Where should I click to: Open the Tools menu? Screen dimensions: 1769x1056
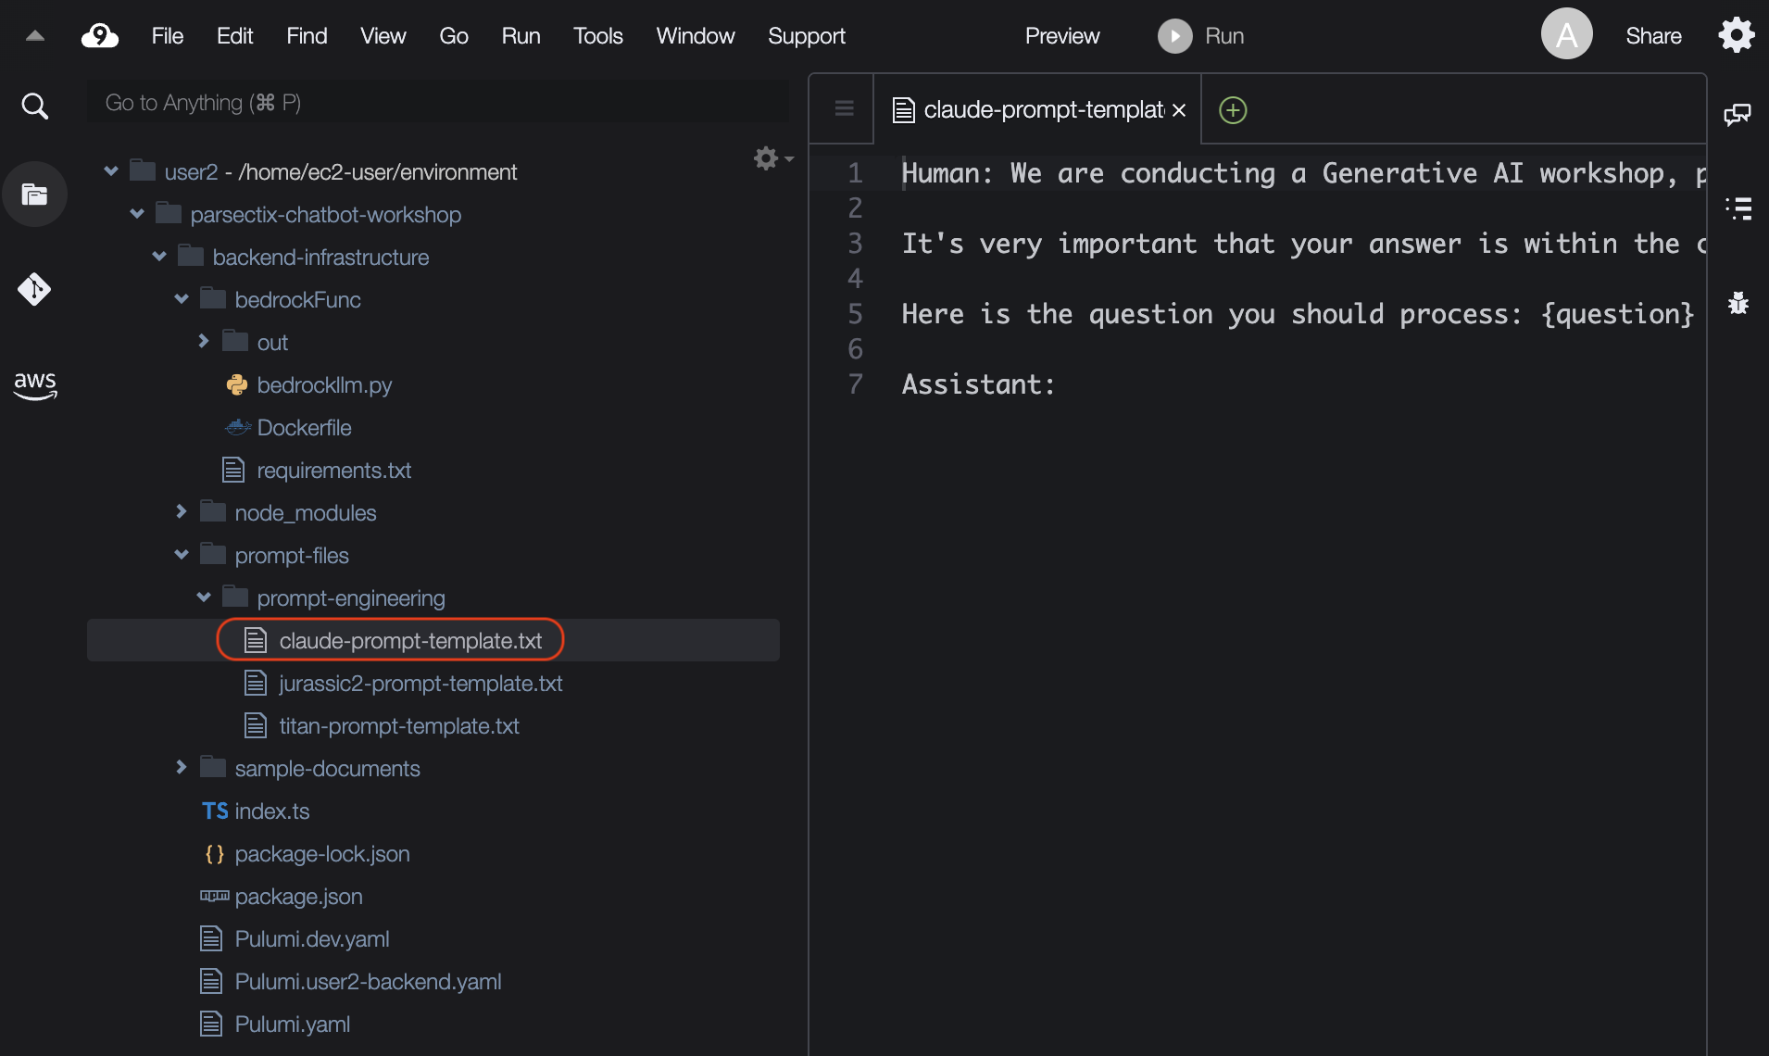point(597,36)
